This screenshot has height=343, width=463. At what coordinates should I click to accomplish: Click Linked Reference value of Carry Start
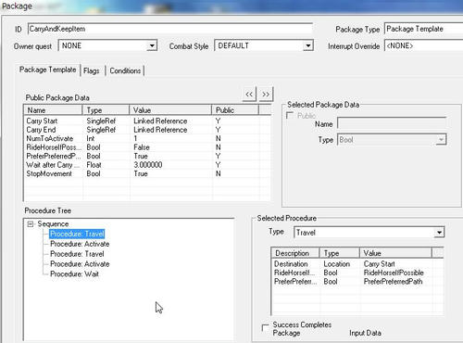pyautogui.click(x=160, y=121)
